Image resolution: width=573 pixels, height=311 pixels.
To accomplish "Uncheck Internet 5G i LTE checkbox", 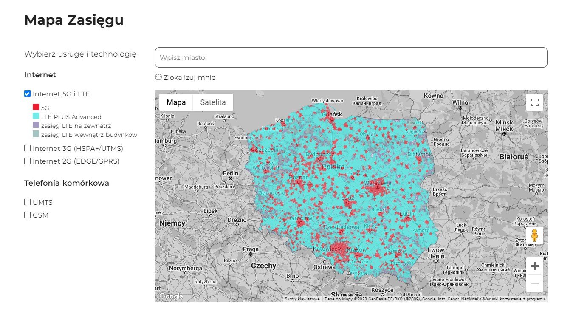I will pos(28,94).
